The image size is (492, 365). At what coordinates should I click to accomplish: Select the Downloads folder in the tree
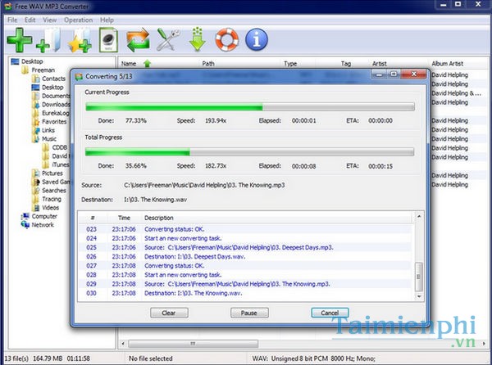pyautogui.click(x=56, y=104)
